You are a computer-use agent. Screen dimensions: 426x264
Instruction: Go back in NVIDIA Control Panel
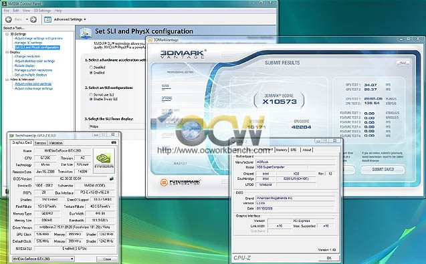click(9, 19)
